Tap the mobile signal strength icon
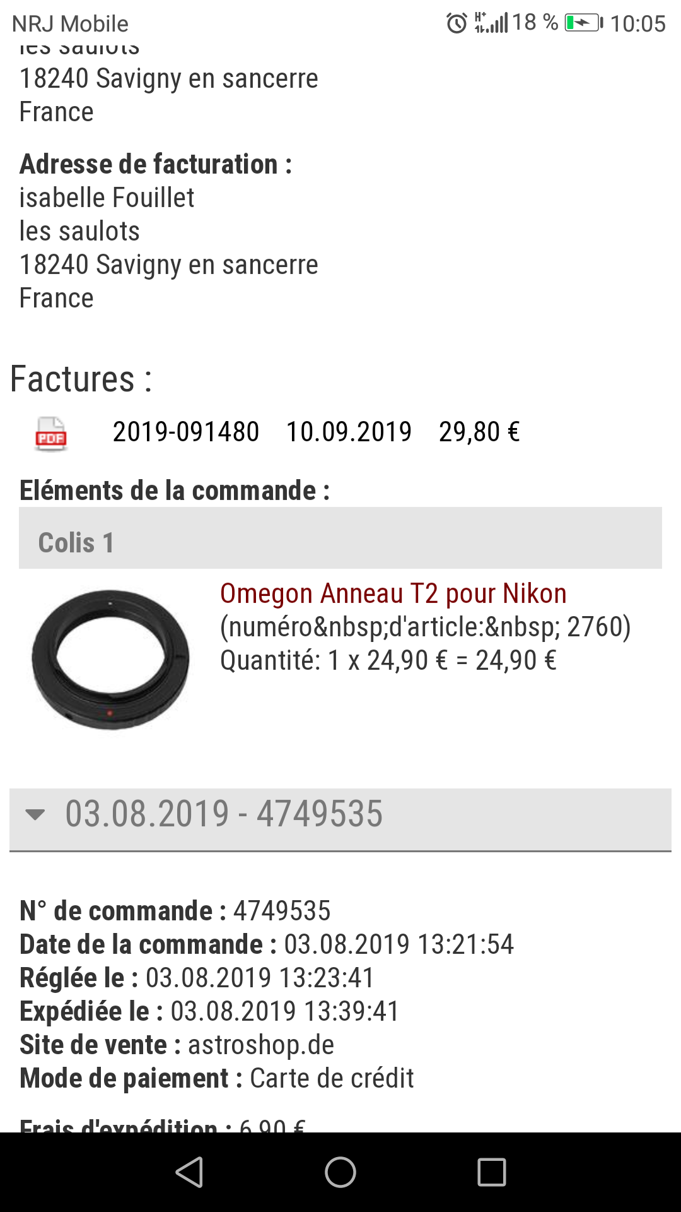The height and width of the screenshot is (1212, 681). tap(491, 23)
